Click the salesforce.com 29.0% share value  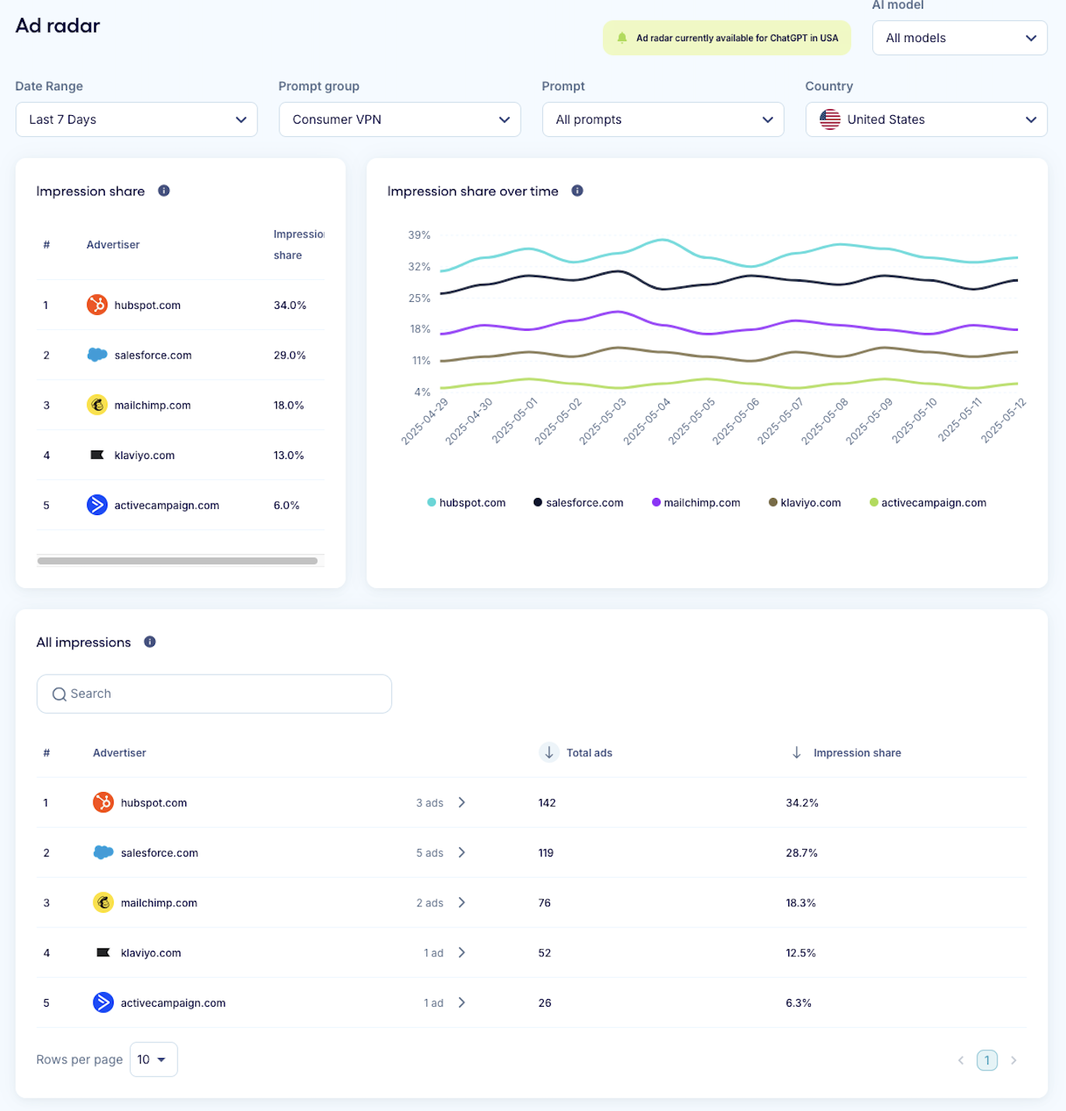(x=290, y=355)
